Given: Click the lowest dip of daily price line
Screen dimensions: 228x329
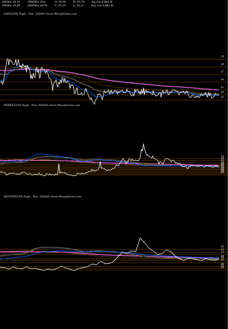Looking at the screenshot, I should coord(95,104).
